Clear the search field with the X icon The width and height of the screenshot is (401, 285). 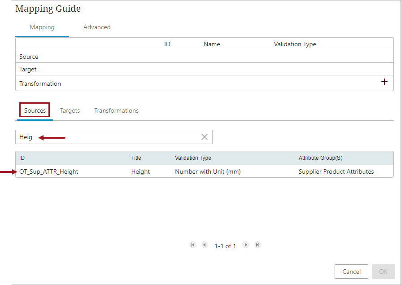(x=205, y=137)
